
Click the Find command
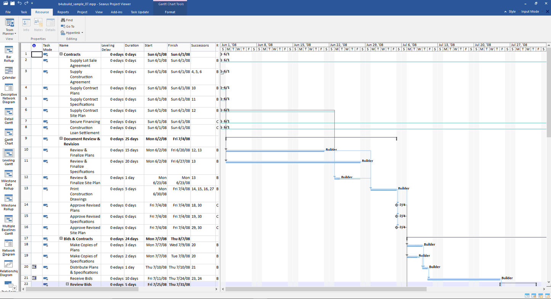67,20
